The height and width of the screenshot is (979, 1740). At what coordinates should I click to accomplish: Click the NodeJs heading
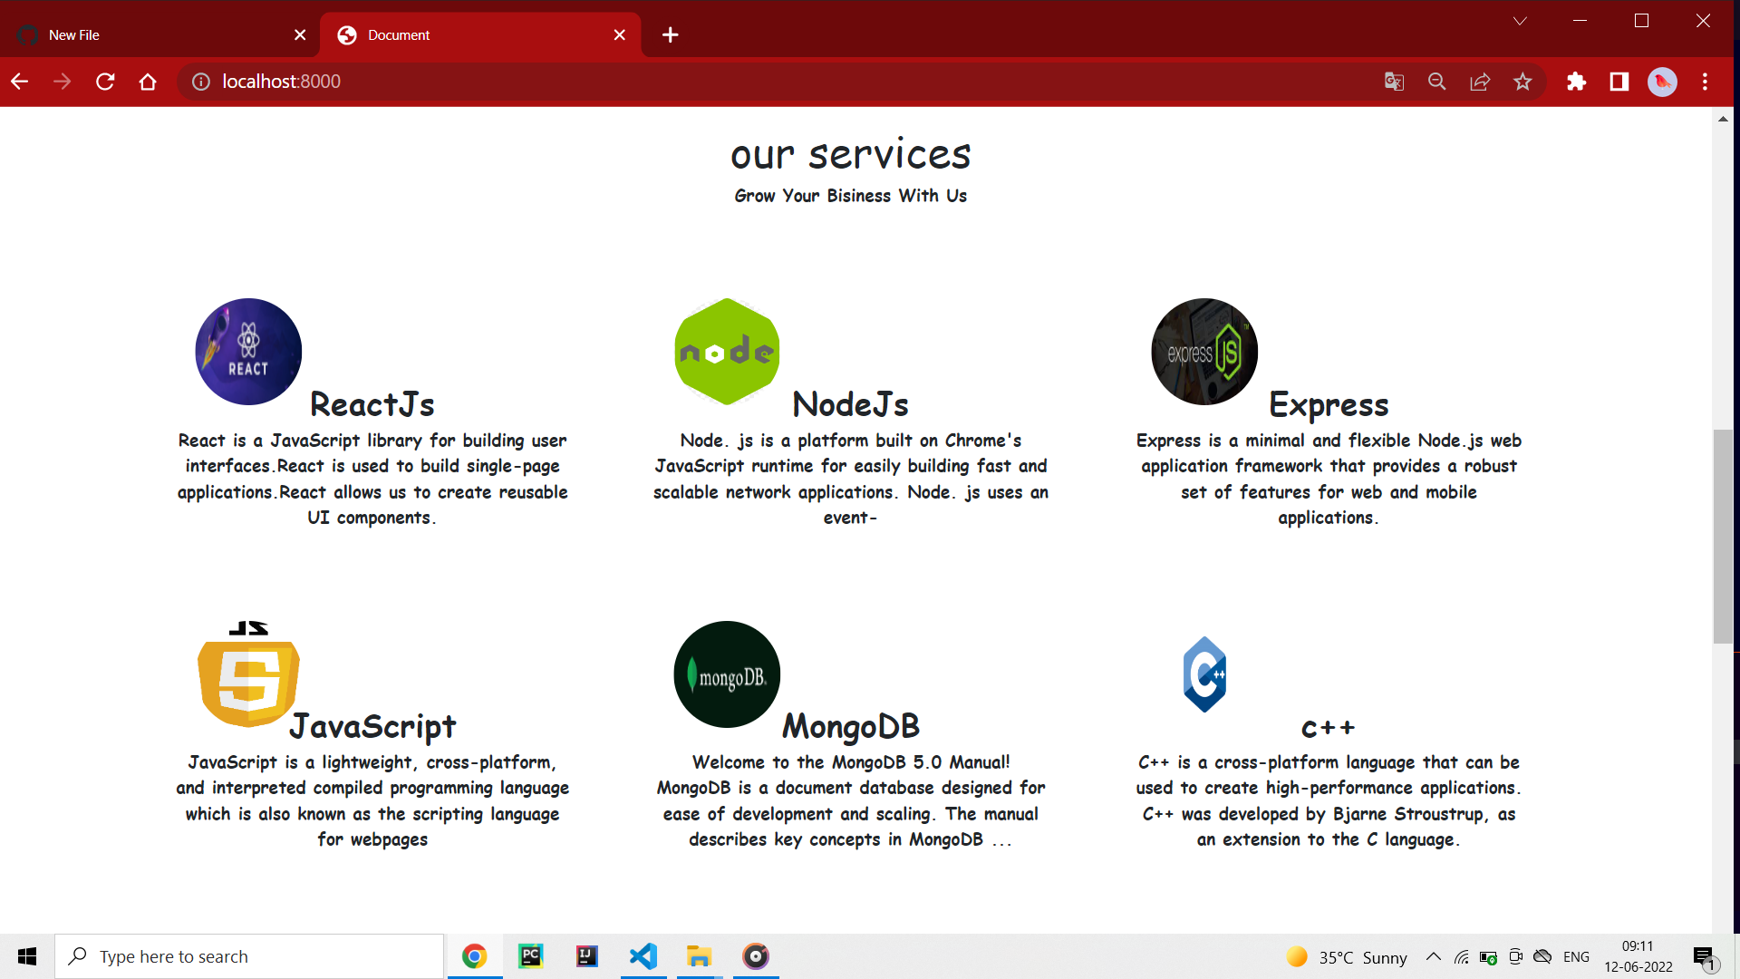coord(850,404)
